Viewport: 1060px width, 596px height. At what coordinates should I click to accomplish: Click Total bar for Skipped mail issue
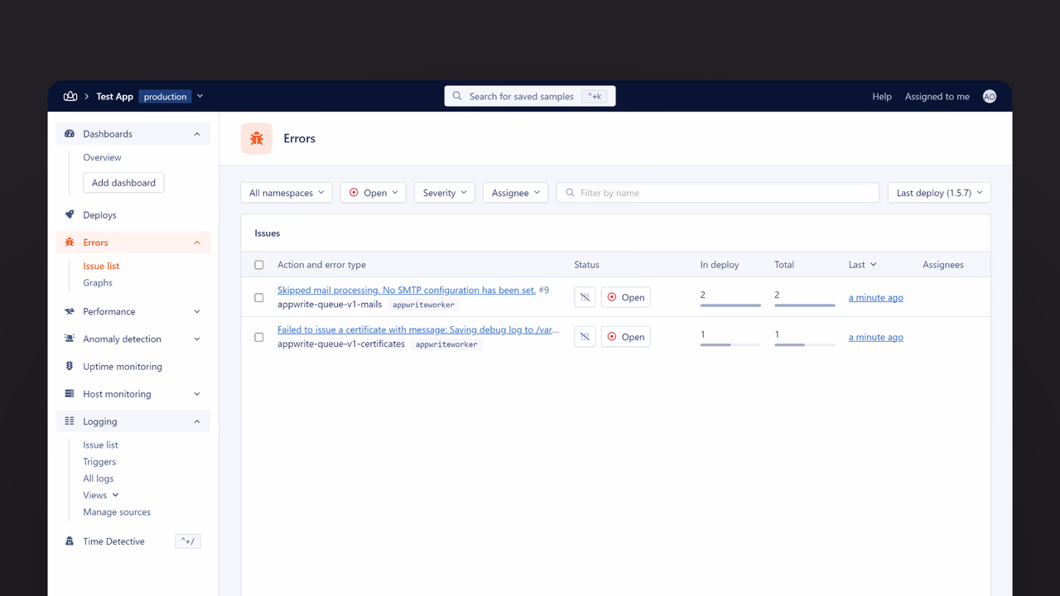click(x=805, y=305)
